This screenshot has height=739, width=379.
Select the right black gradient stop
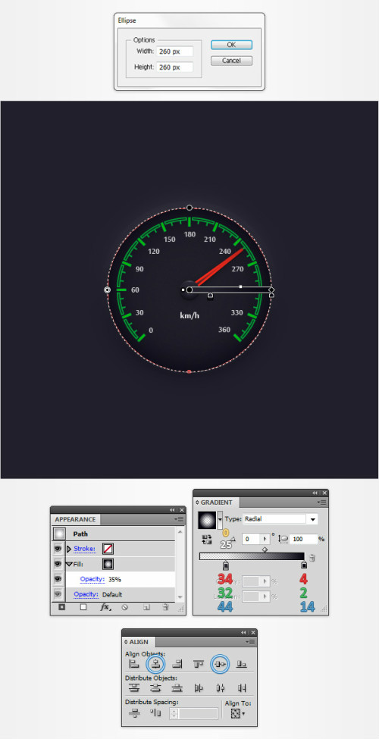pyautogui.click(x=304, y=565)
